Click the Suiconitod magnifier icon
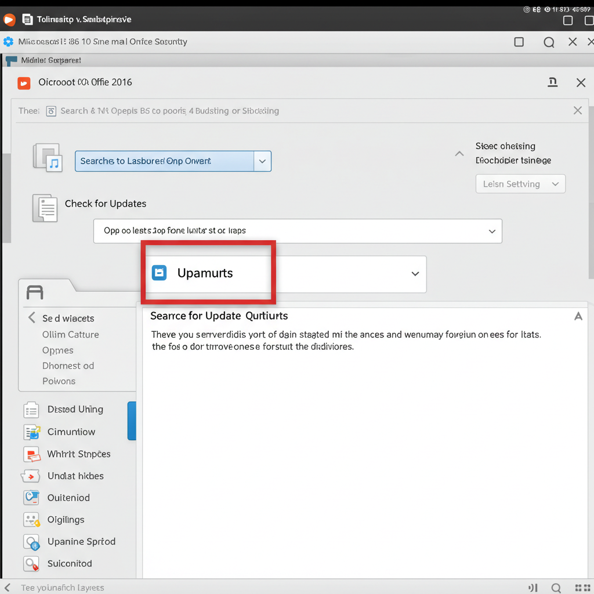The height and width of the screenshot is (594, 594). point(31,564)
